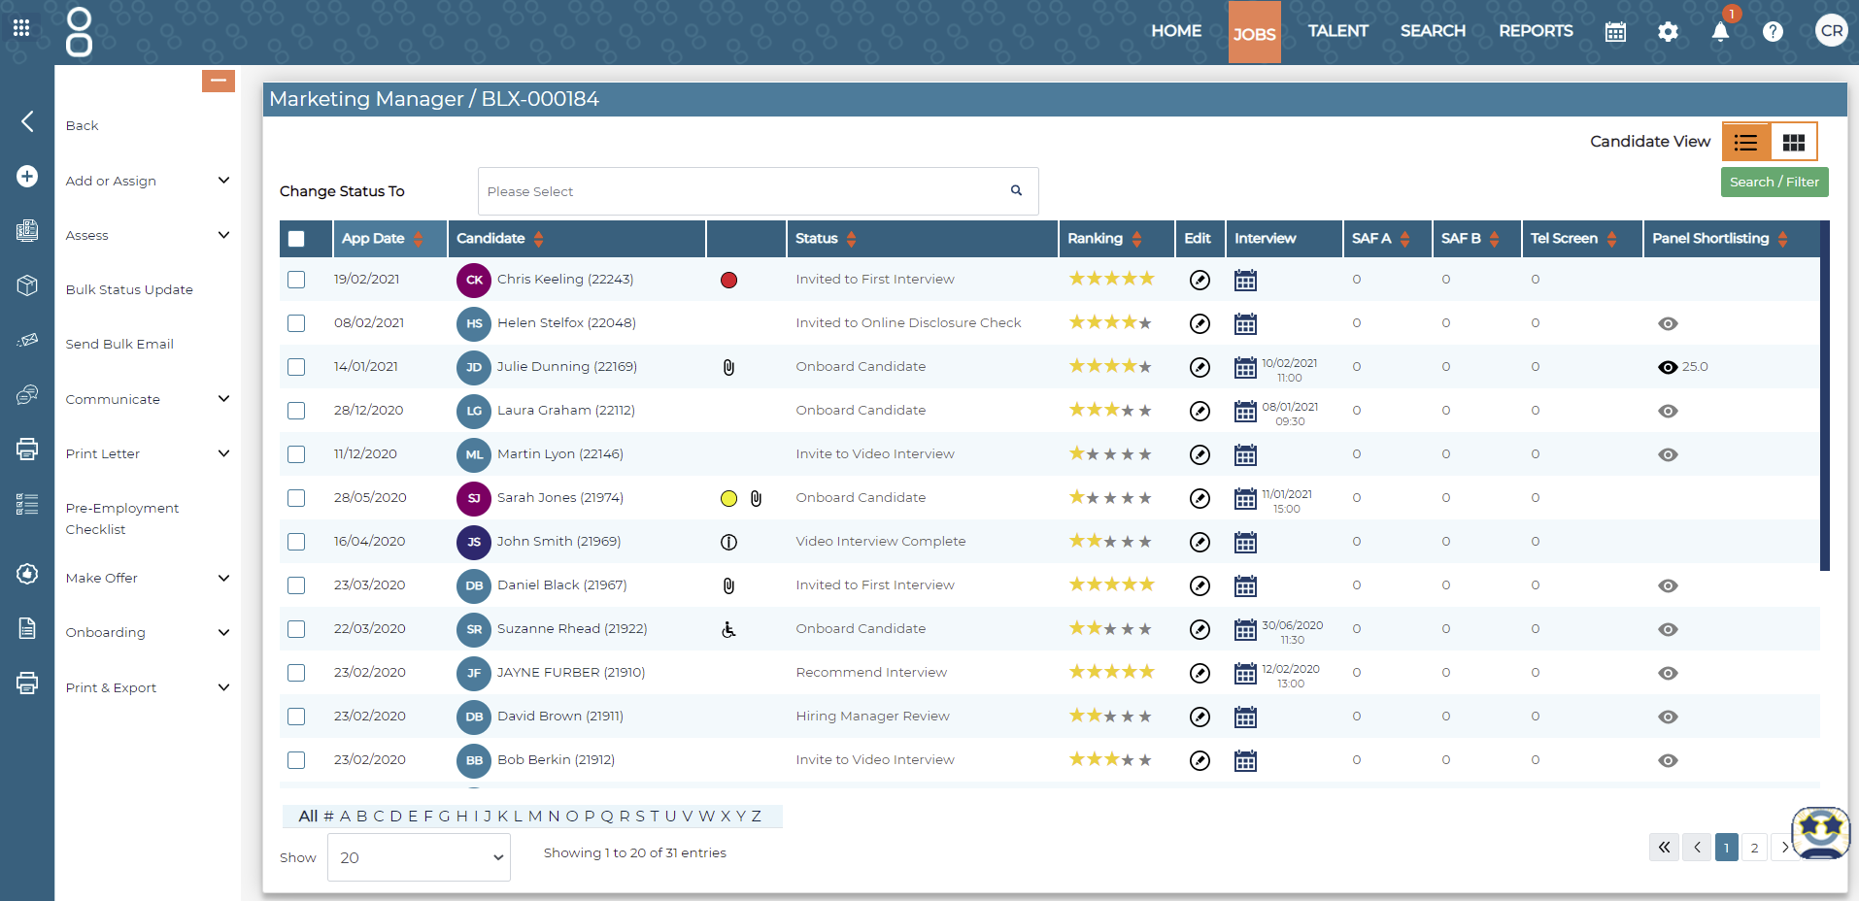Toggle panel shortlisting eye for Helen Stelfox

point(1668,323)
